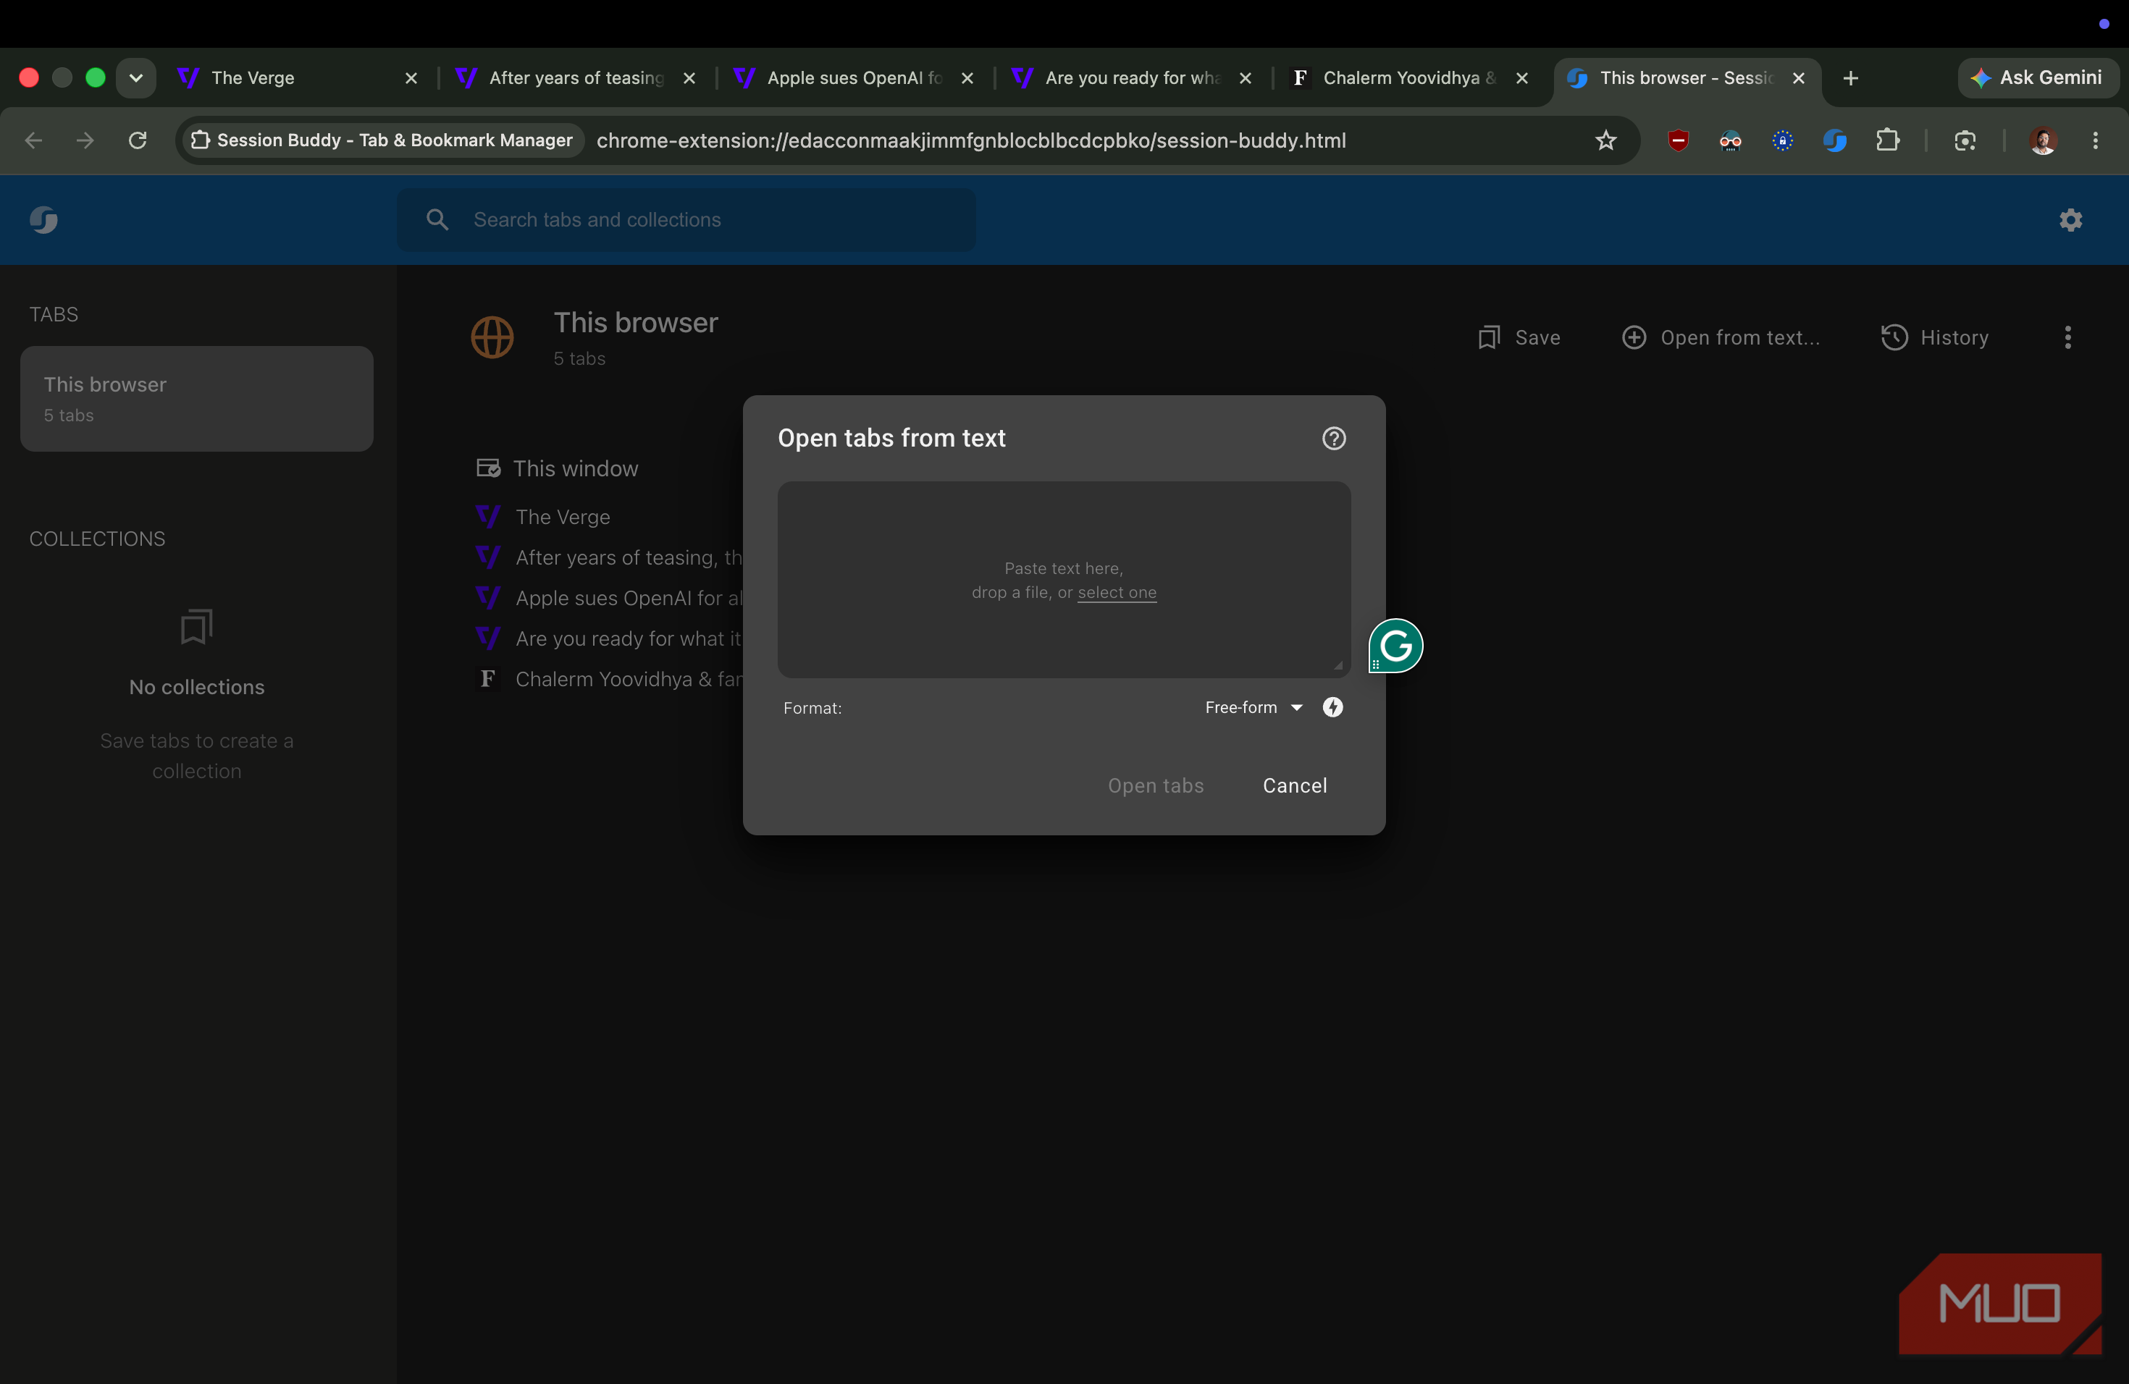Image resolution: width=2129 pixels, height=1384 pixels.
Task: Click Ask Gemini button
Action: (2037, 77)
